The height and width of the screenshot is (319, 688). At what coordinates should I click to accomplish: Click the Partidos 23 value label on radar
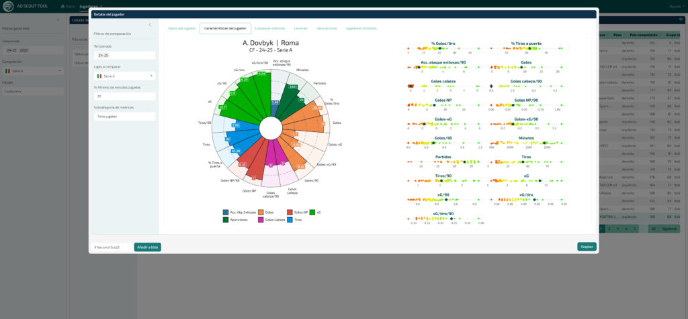tap(302, 100)
